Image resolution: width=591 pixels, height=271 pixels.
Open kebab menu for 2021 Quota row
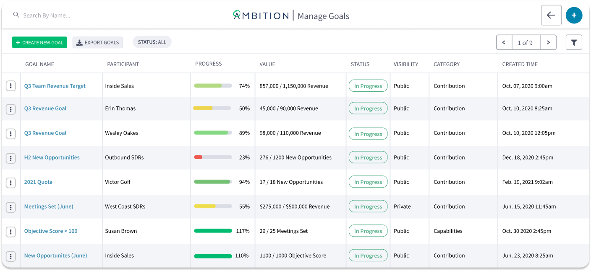click(x=11, y=182)
